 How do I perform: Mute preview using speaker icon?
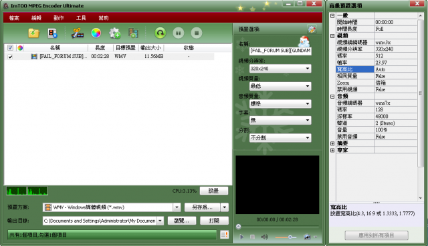tap(264, 237)
